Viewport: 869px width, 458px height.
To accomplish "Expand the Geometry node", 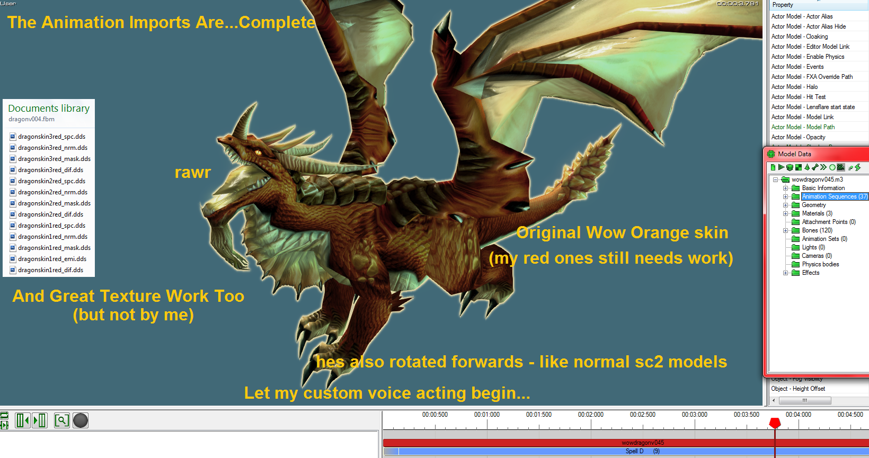I will click(786, 205).
